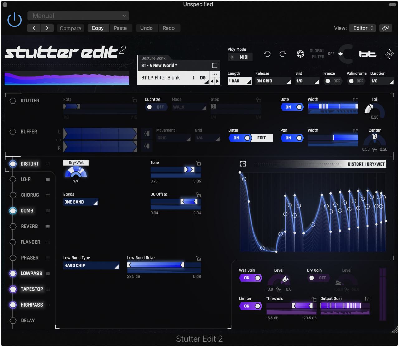
Task: Open the folder icon in the Gesture Bank
Action: click(214, 65)
